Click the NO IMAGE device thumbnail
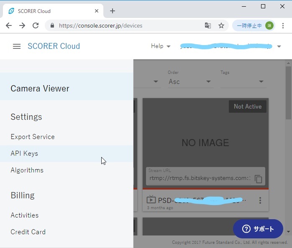The height and width of the screenshot is (248, 292). [x=205, y=143]
